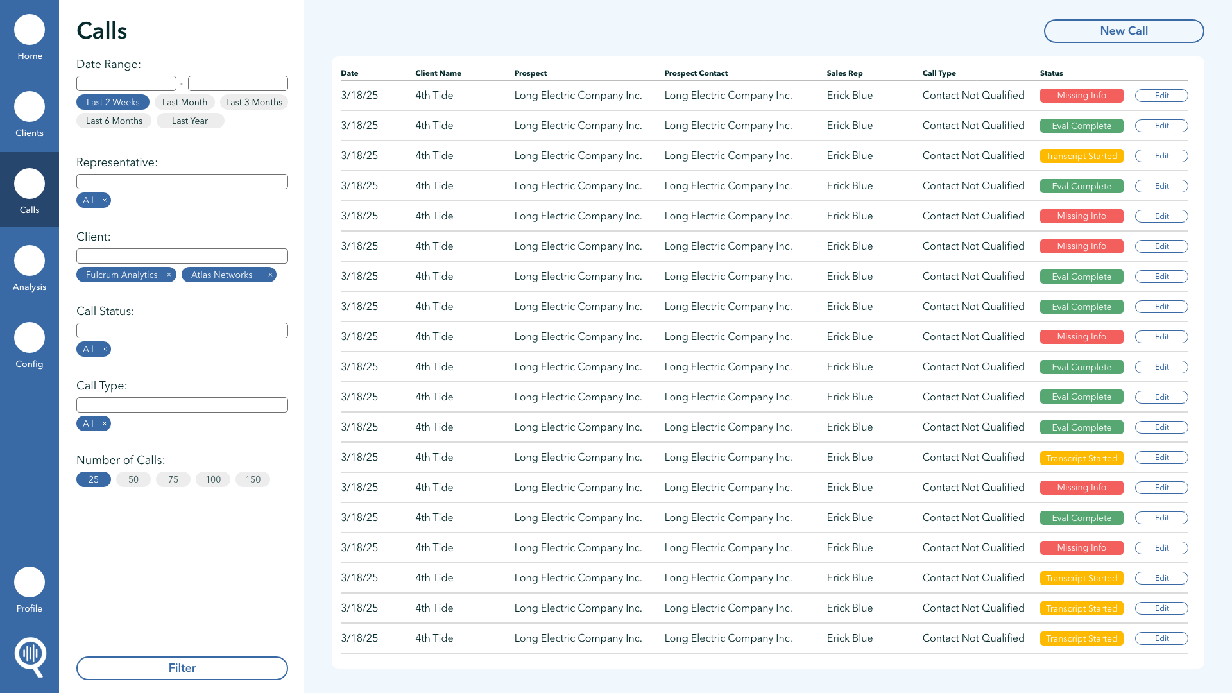Remove the Fulcrum Analytics client chip
This screenshot has height=693, width=1232.
tap(169, 275)
